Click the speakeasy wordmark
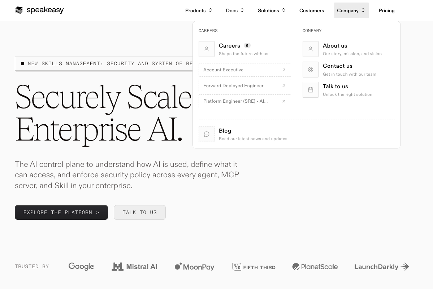Screen dimensions: 433x289 pyautogui.click(x=45, y=10)
